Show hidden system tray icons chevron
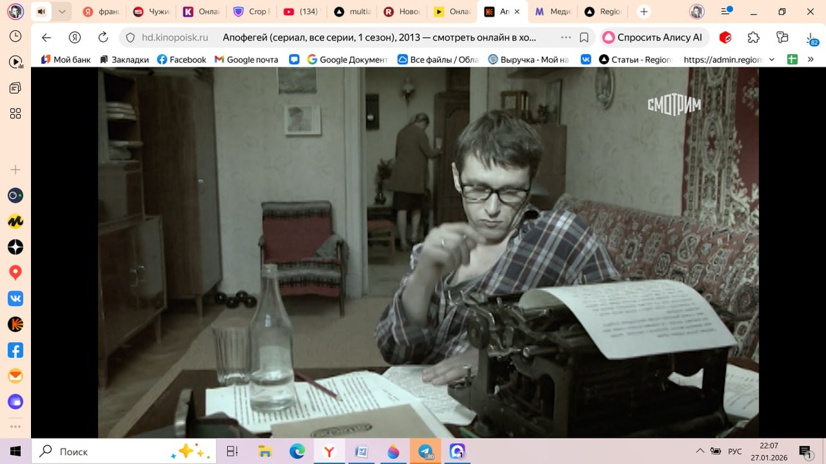Screen dimensions: 826x464 700,452
